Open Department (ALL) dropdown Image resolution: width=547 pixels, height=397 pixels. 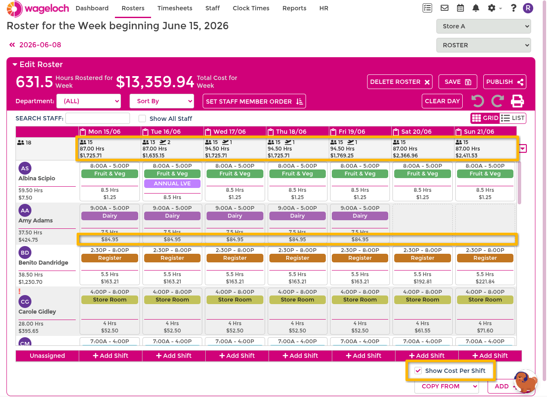tap(89, 102)
